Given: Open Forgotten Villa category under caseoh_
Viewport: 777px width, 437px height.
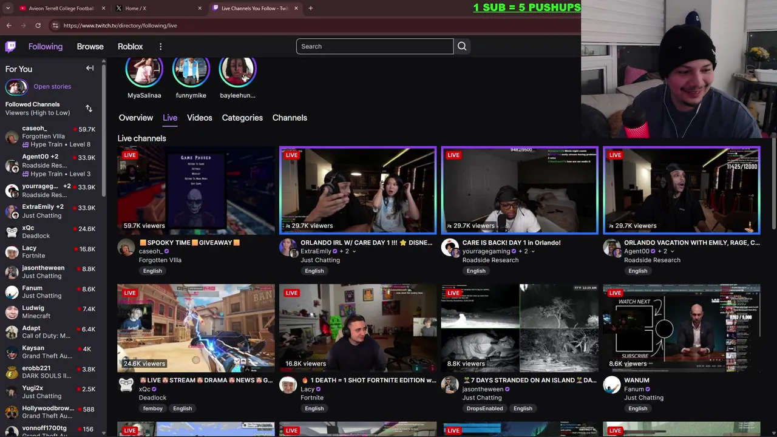Looking at the screenshot, I should (160, 260).
